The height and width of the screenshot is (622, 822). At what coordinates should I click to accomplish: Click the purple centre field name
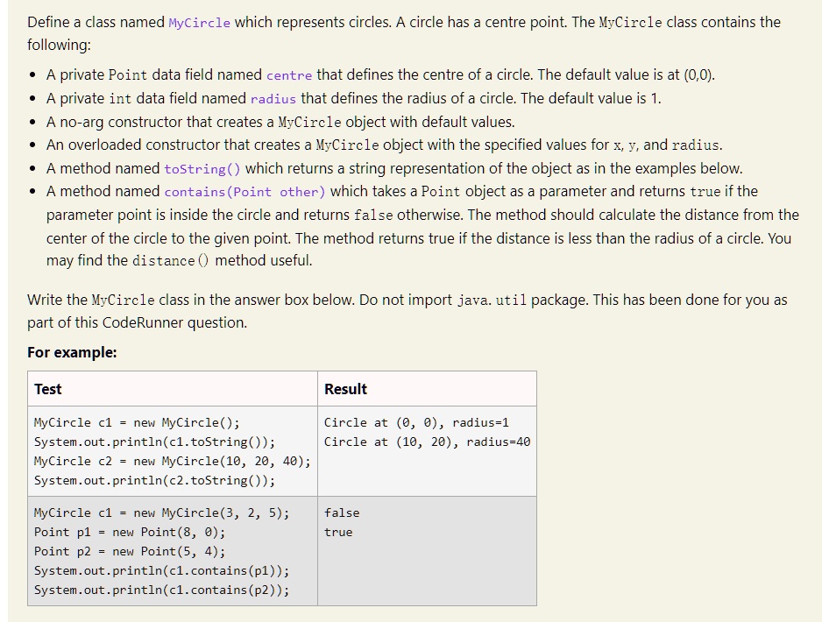[289, 75]
